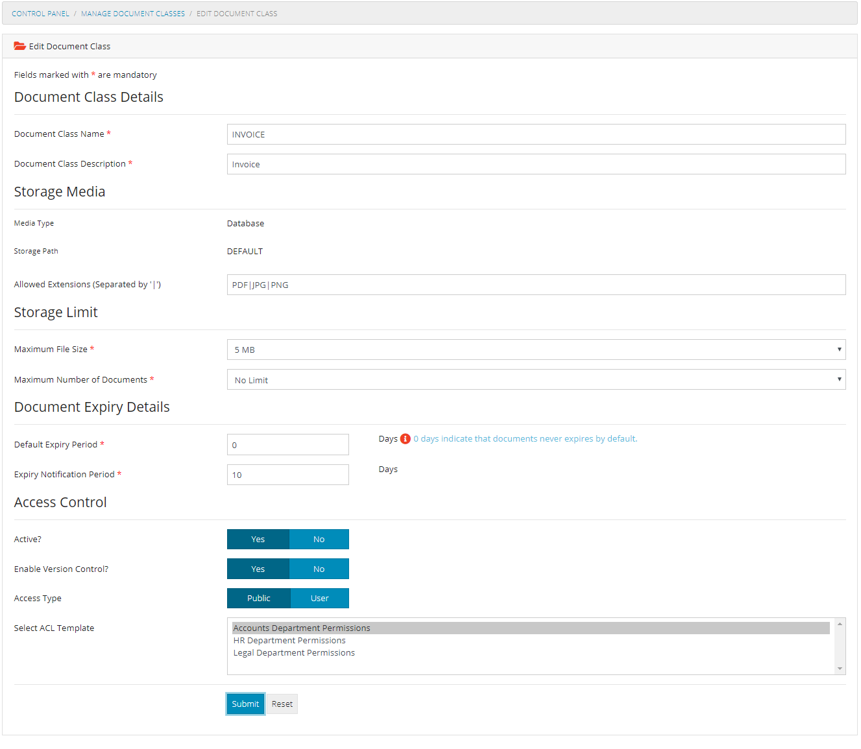Click the Document Class Name field
The image size is (861, 749).
click(536, 134)
